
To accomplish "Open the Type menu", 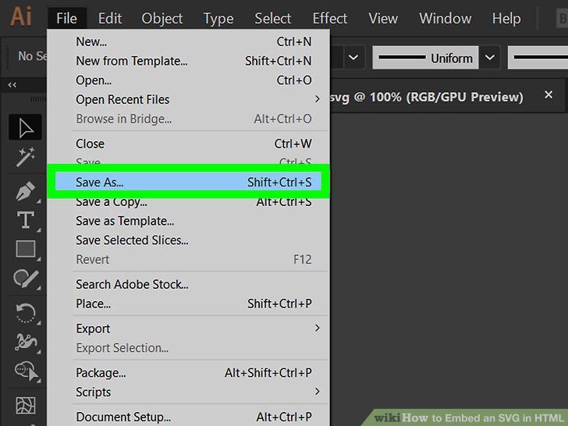I will coord(218,18).
